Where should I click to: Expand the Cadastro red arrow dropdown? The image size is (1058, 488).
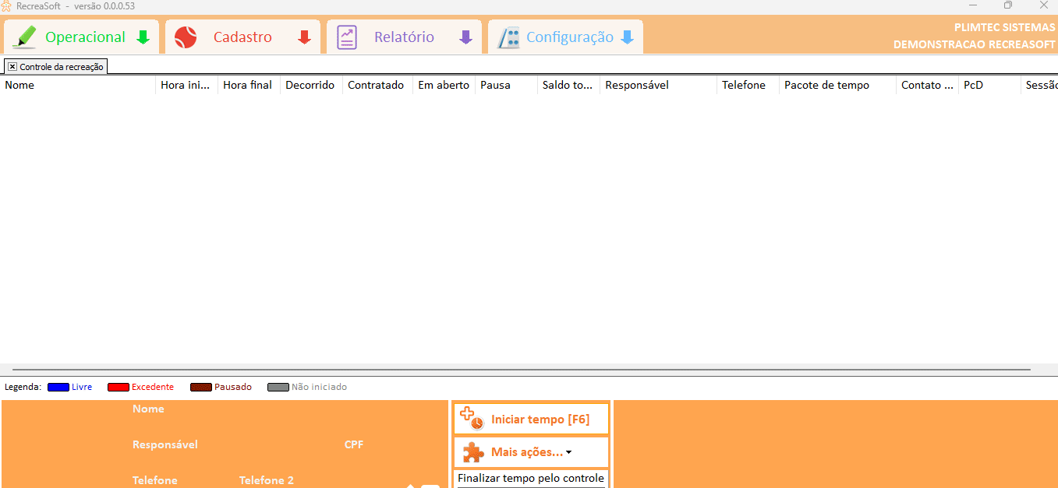click(305, 37)
